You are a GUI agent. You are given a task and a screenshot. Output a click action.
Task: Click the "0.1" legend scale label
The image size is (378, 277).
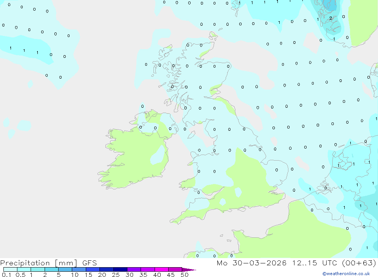coord(6,275)
